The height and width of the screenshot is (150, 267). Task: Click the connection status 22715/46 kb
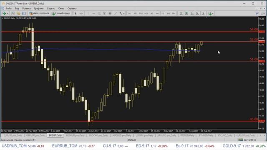(x=247, y=140)
